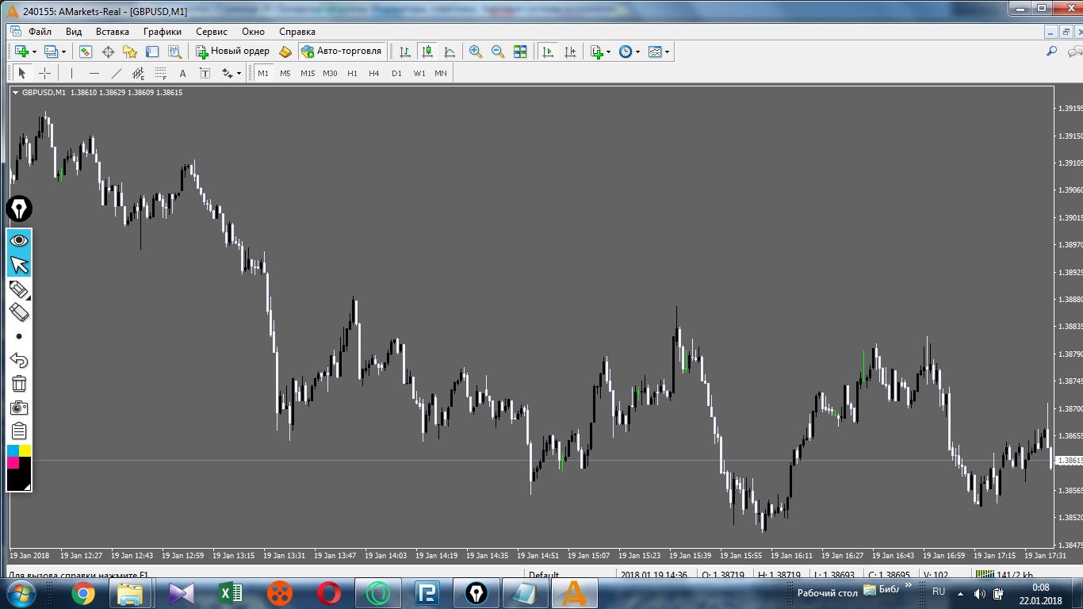The height and width of the screenshot is (609, 1083).
Task: Click the black pen nib overlay icon
Action: (19, 209)
